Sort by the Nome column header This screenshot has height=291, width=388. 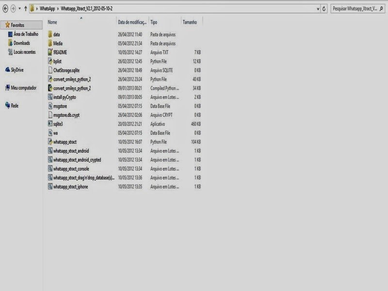click(x=52, y=22)
